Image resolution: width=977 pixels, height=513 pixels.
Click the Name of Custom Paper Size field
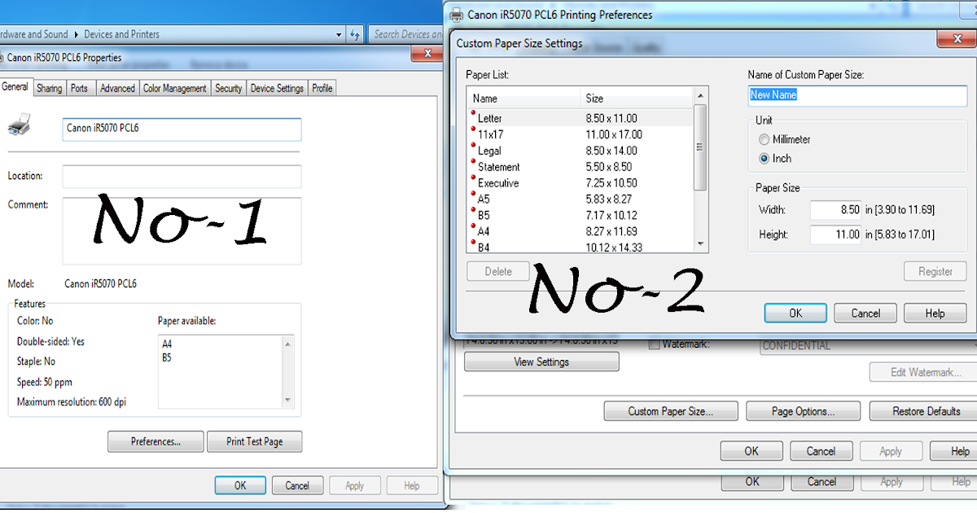coord(857,95)
